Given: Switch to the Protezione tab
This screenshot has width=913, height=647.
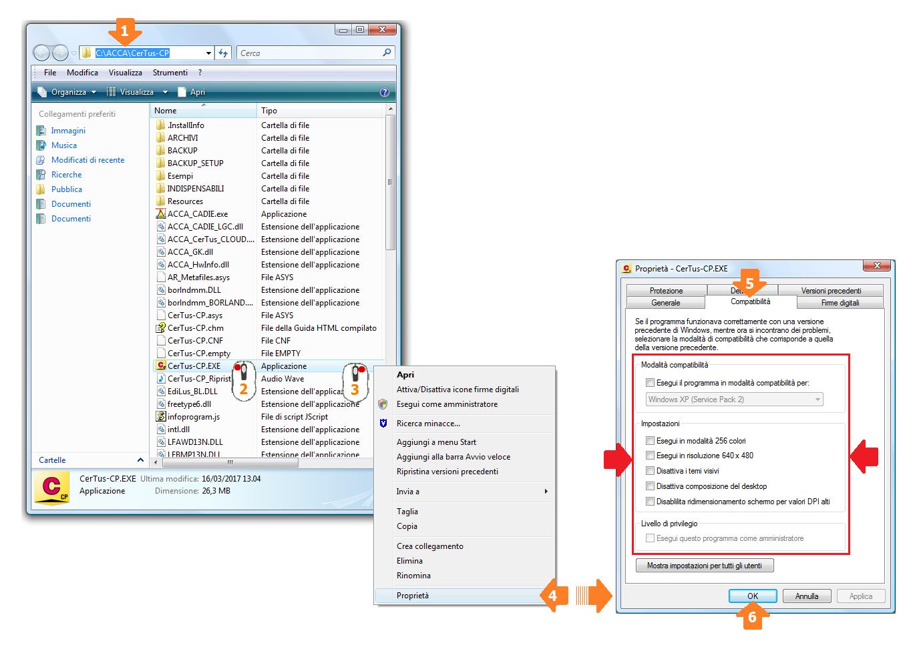Looking at the screenshot, I should click(666, 291).
